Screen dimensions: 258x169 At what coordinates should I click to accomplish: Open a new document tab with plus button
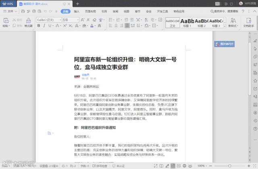pyautogui.click(x=77, y=4)
